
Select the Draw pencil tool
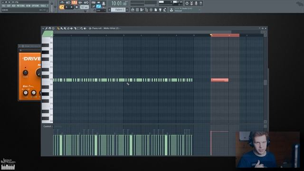coord(58,28)
